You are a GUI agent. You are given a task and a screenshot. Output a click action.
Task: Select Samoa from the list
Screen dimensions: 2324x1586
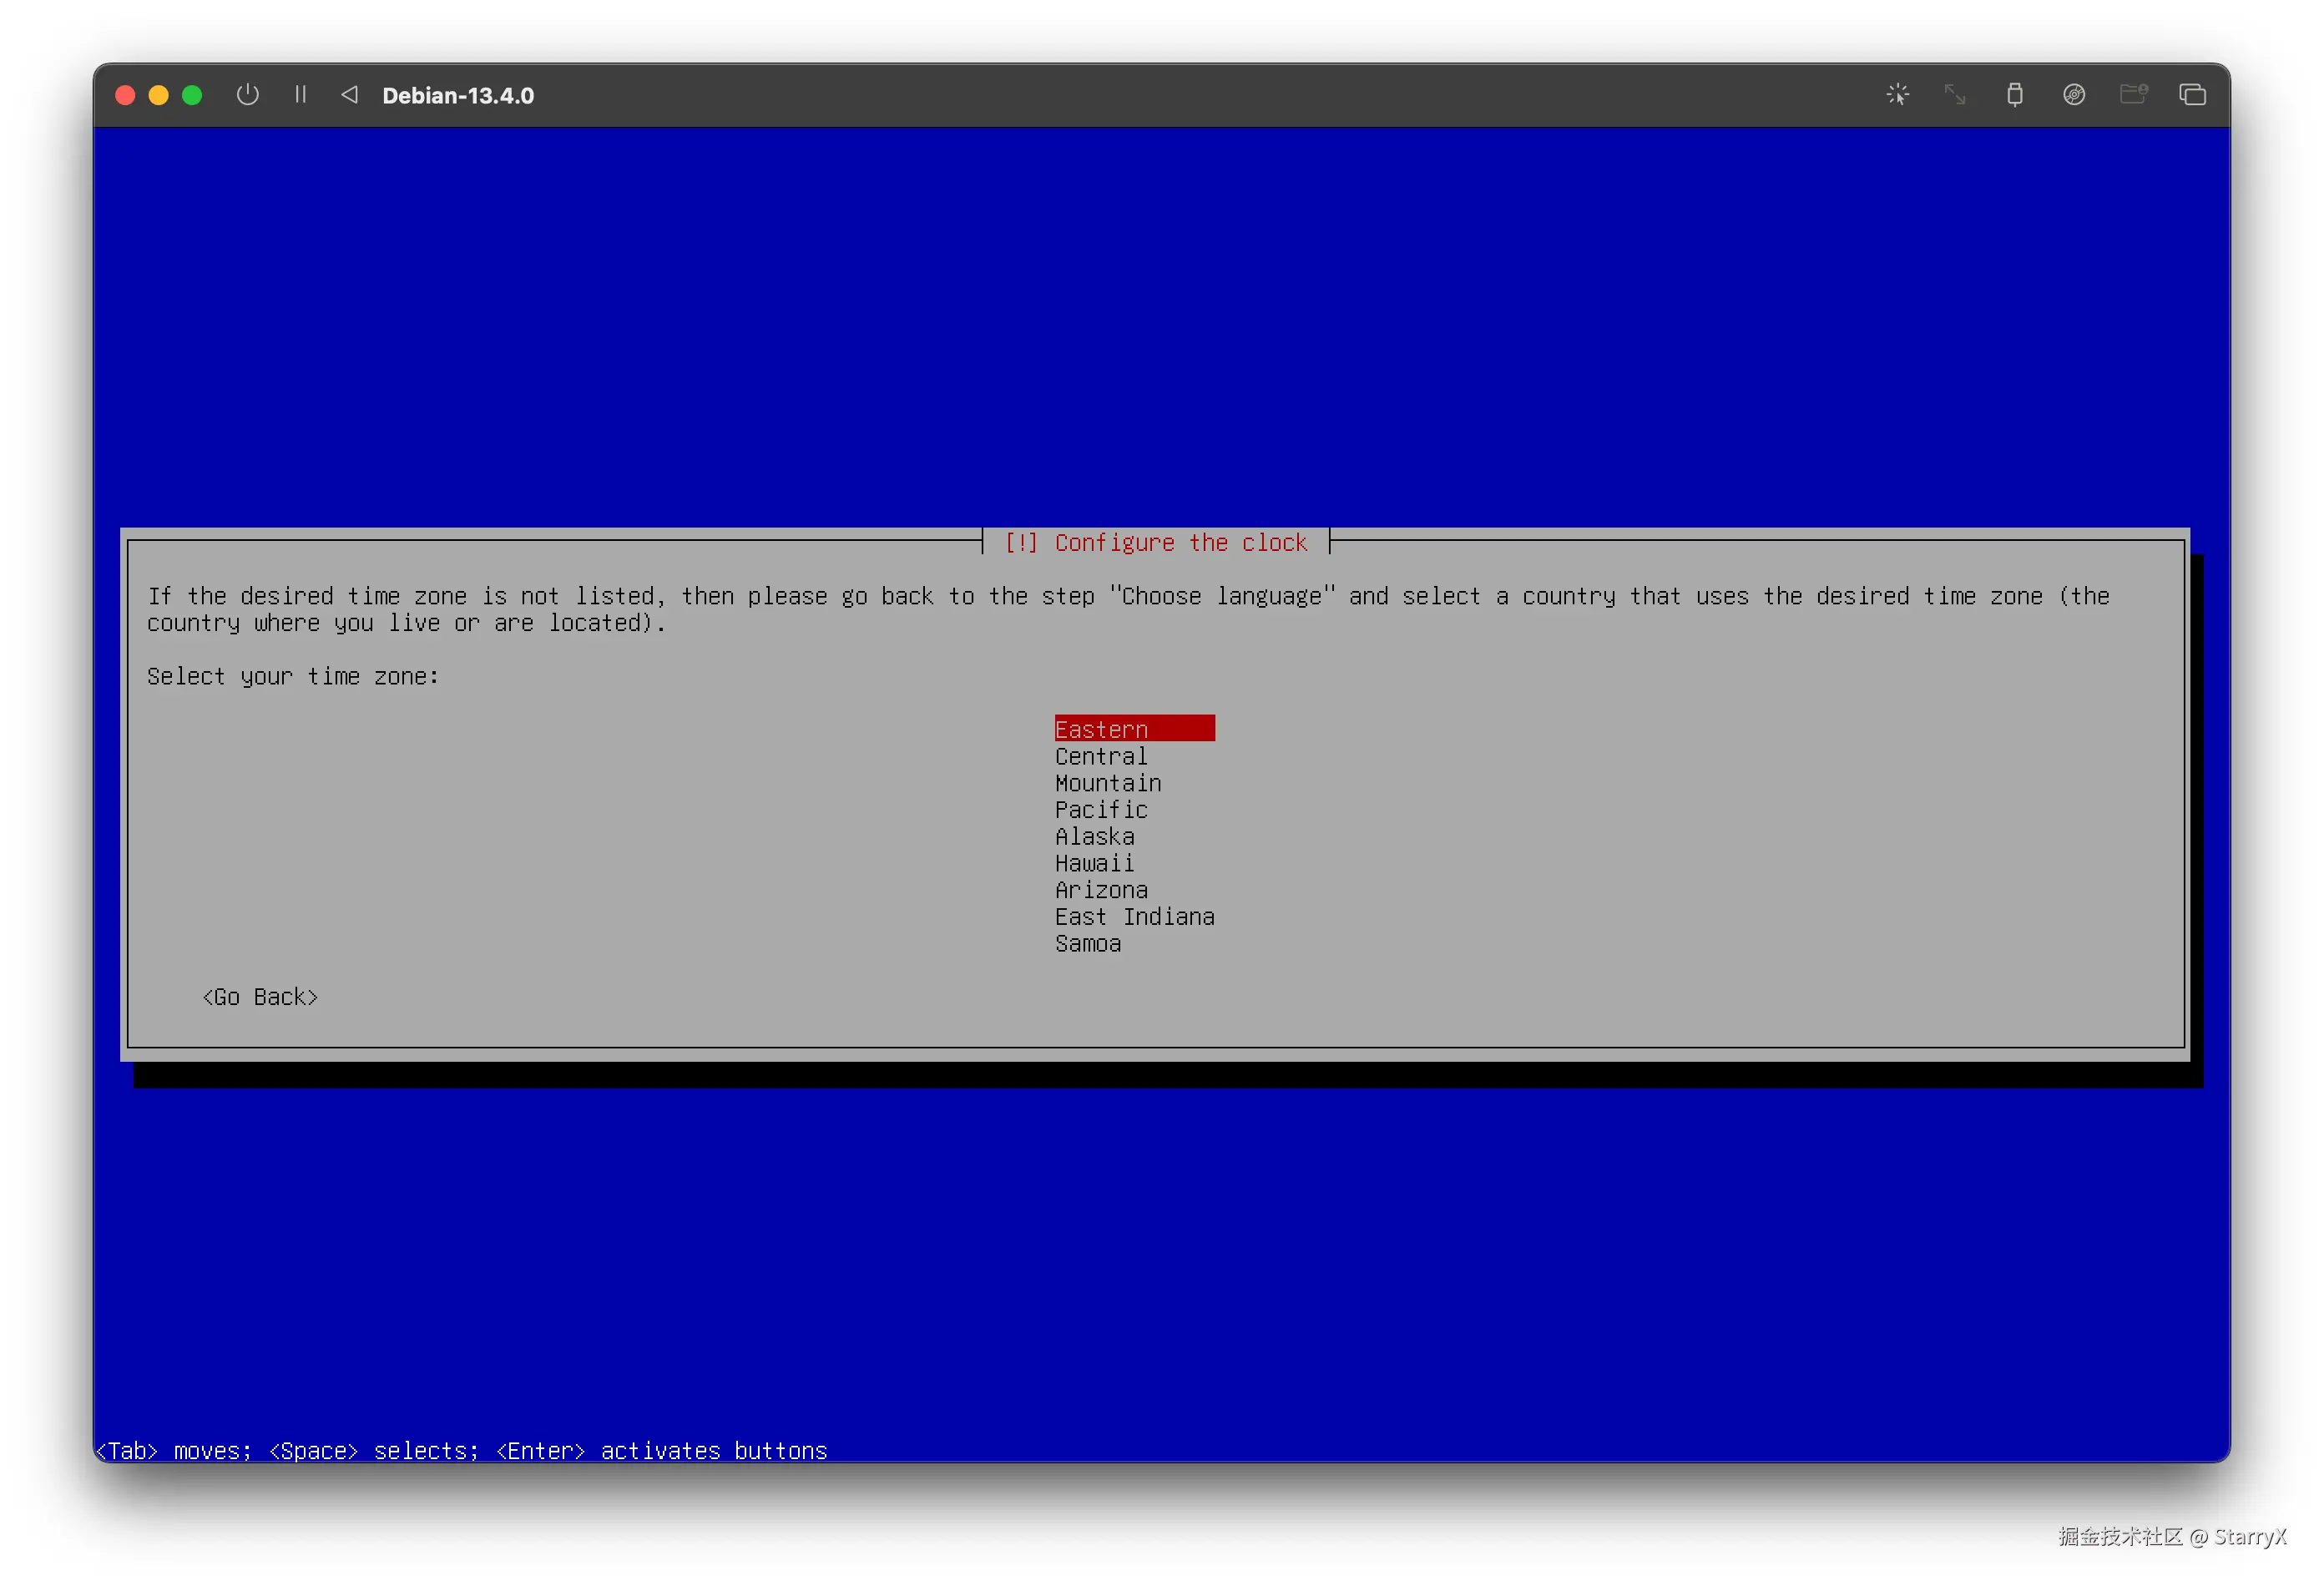pos(1088,944)
